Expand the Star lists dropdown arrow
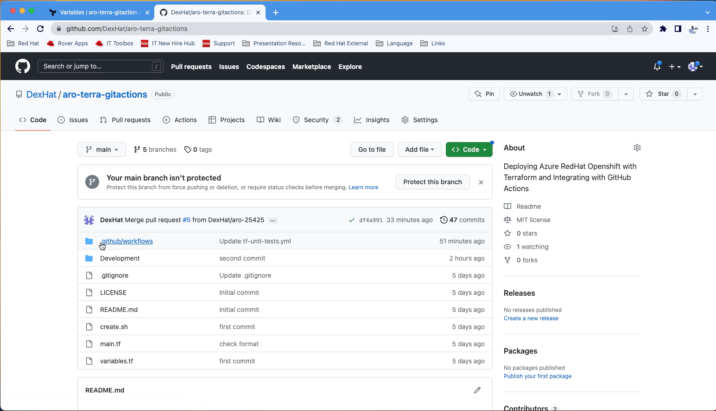716x411 pixels. pos(695,94)
